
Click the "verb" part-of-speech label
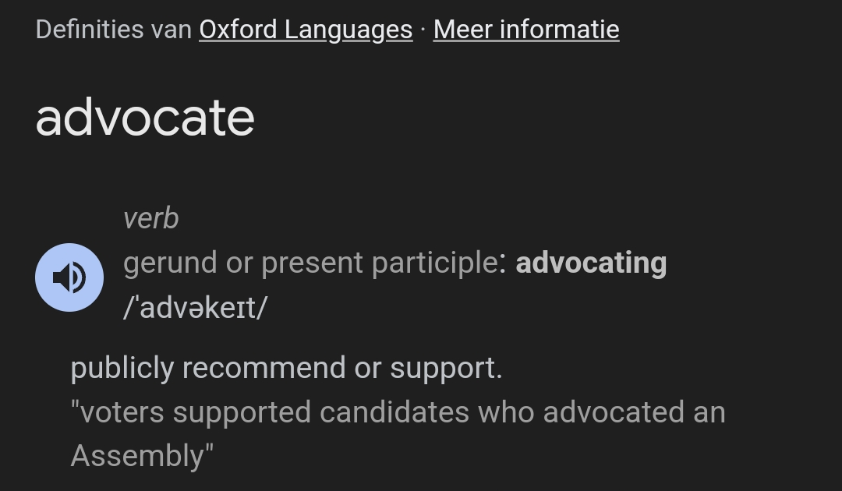coord(150,219)
